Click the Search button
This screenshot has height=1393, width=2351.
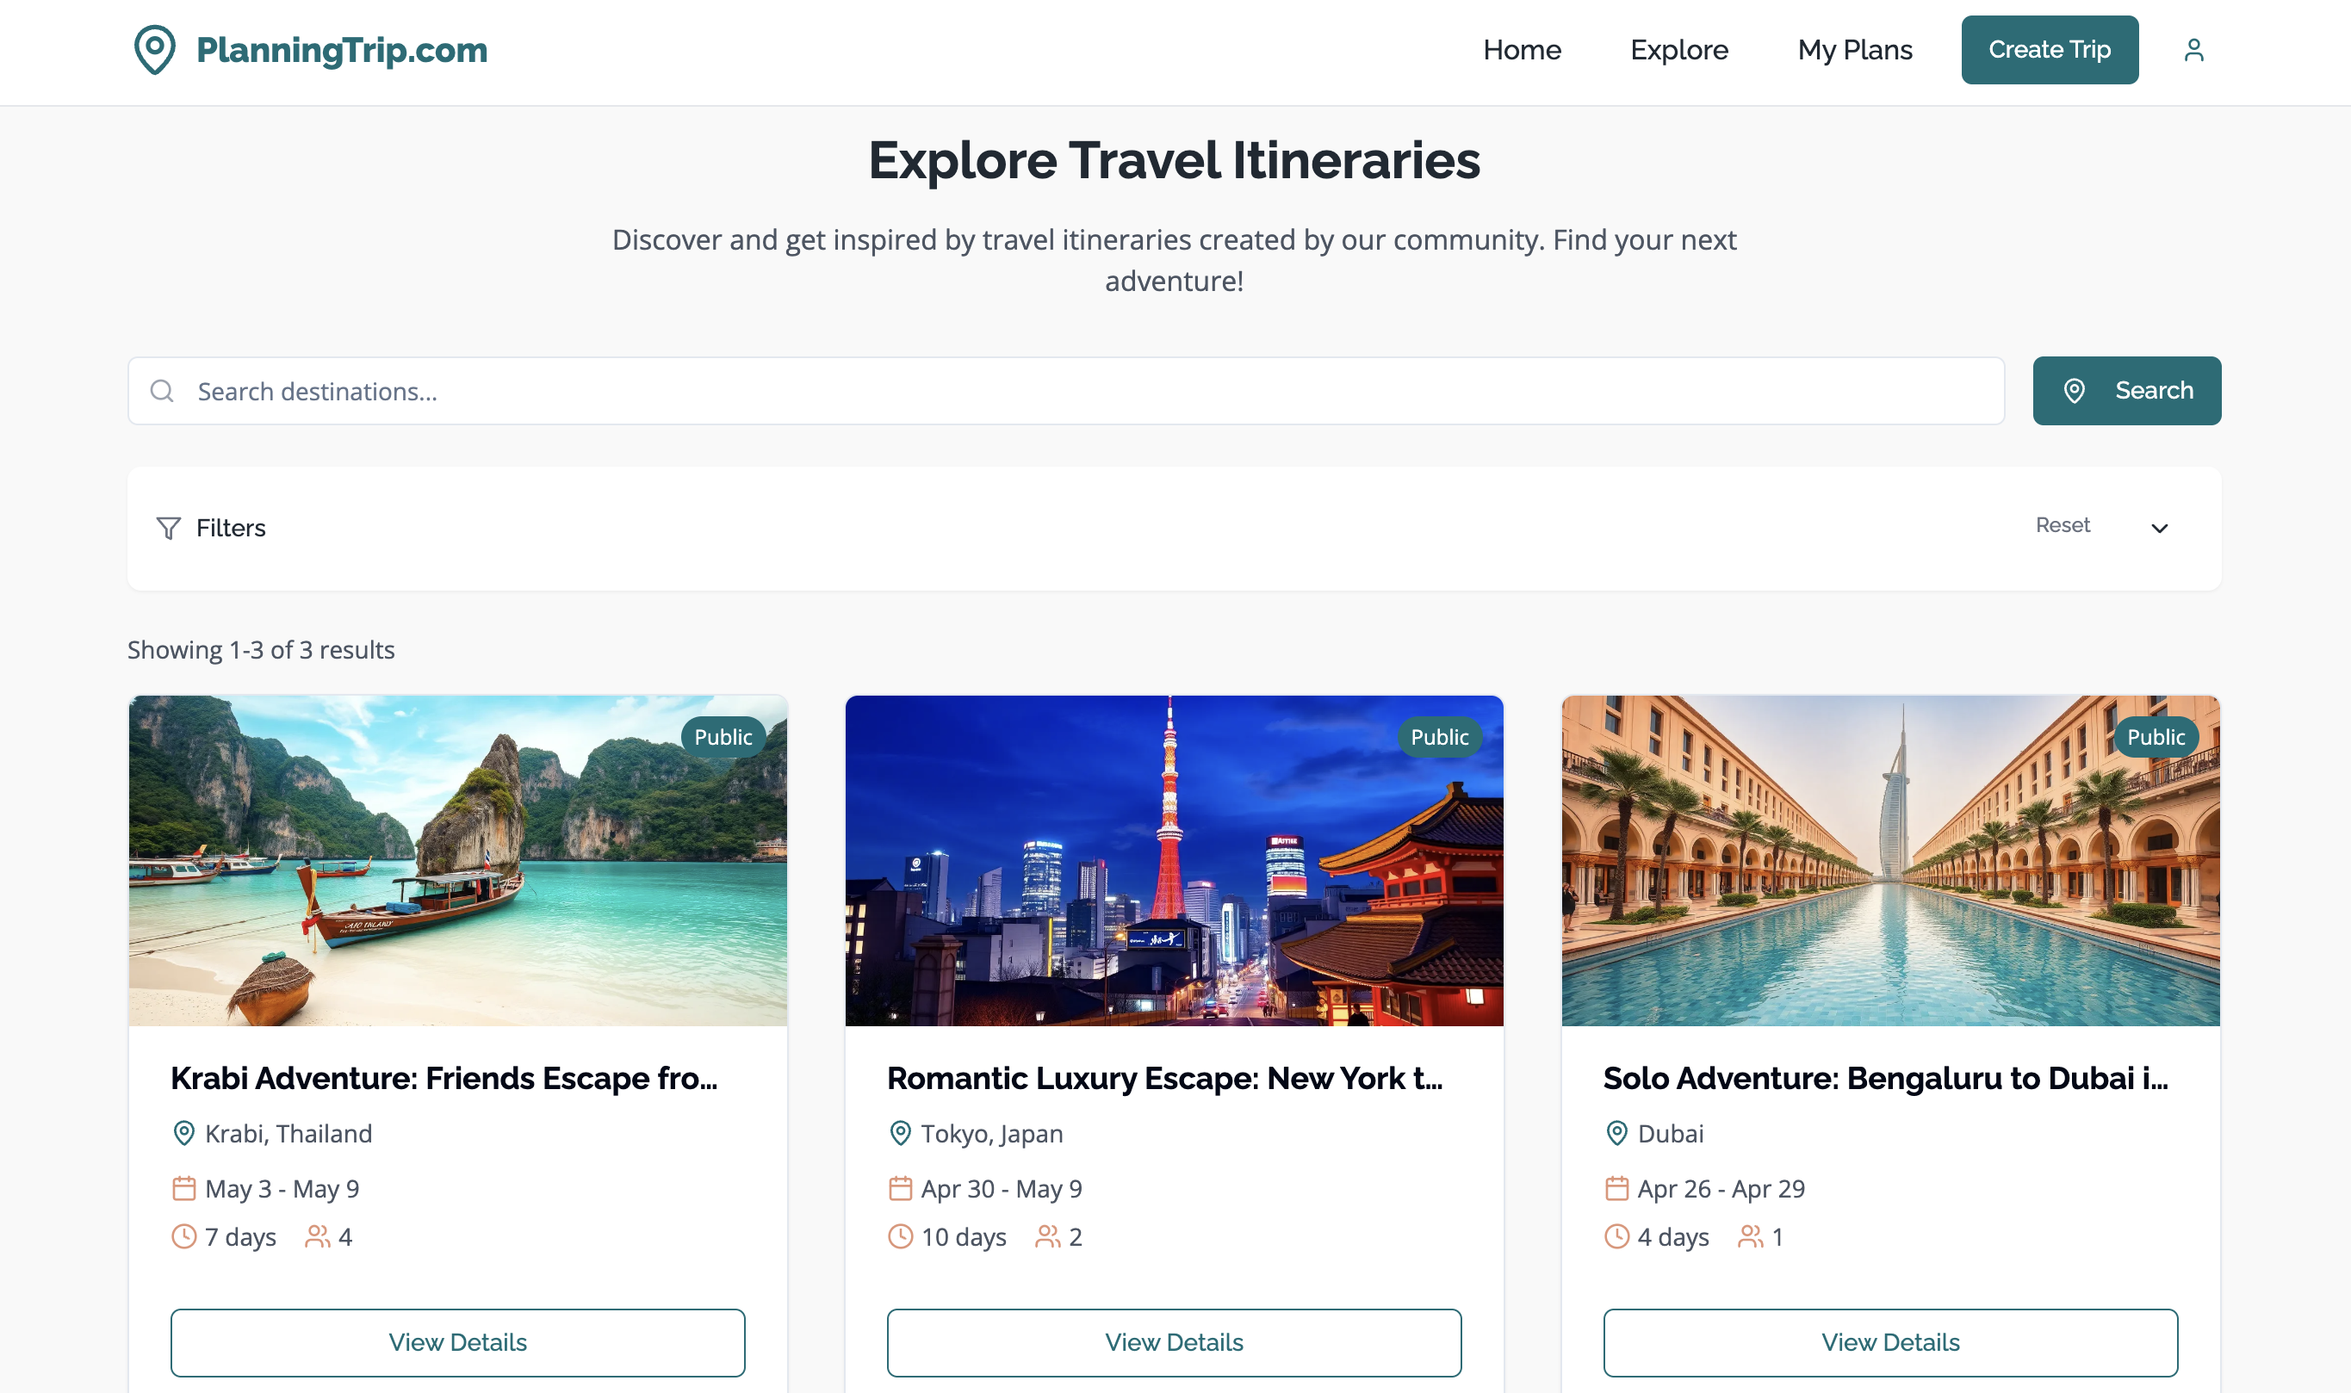coord(2126,391)
